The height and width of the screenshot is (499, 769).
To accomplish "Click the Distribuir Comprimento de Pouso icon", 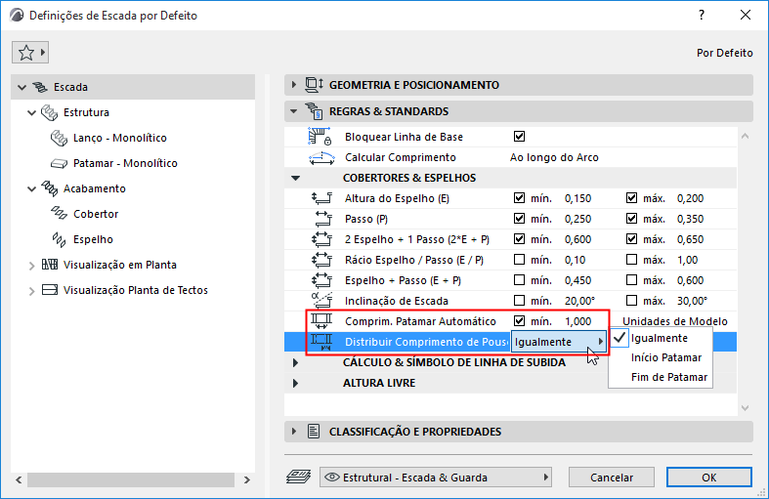I will [321, 342].
